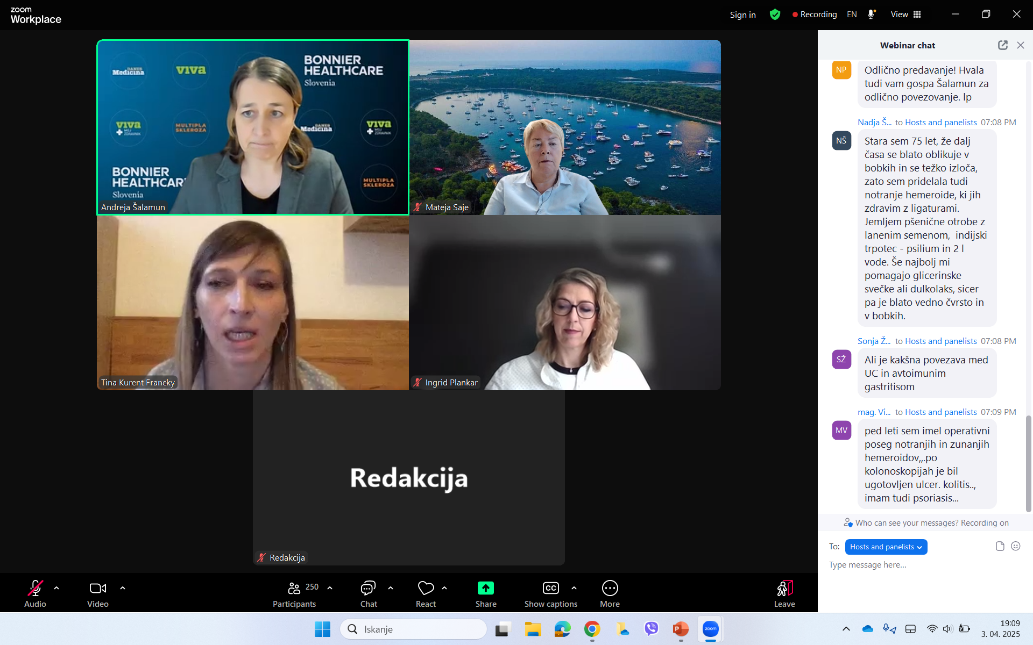
Task: Open the Chat panel from toolbar
Action: pyautogui.click(x=369, y=589)
